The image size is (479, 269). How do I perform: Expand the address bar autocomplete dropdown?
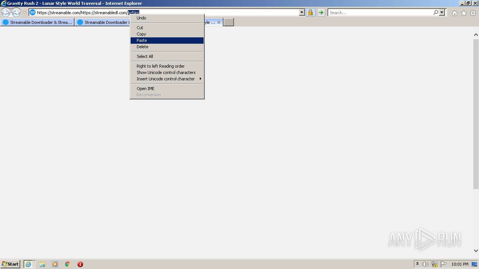(302, 12)
